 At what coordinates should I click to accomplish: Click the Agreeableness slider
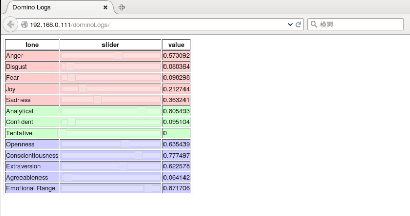click(111, 177)
